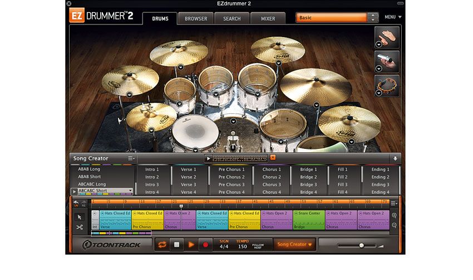The height and width of the screenshot is (280, 473).
Task: Click the shaker percussion thumbnail
Action: (387, 62)
